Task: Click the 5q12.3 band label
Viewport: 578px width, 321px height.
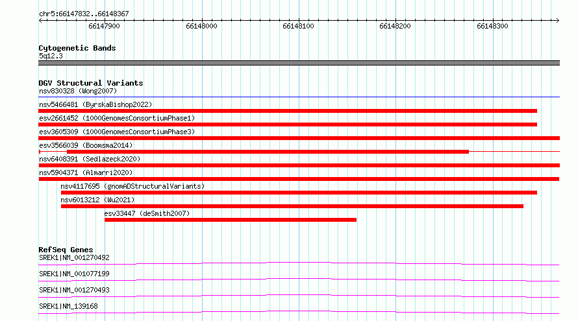Action: (51, 56)
